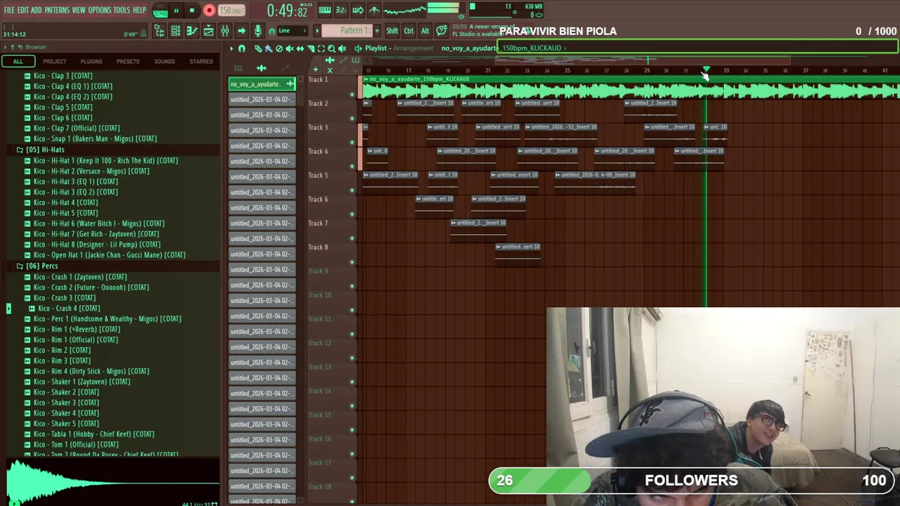
Task: Click the sample waveform preview in browser
Action: [112, 481]
